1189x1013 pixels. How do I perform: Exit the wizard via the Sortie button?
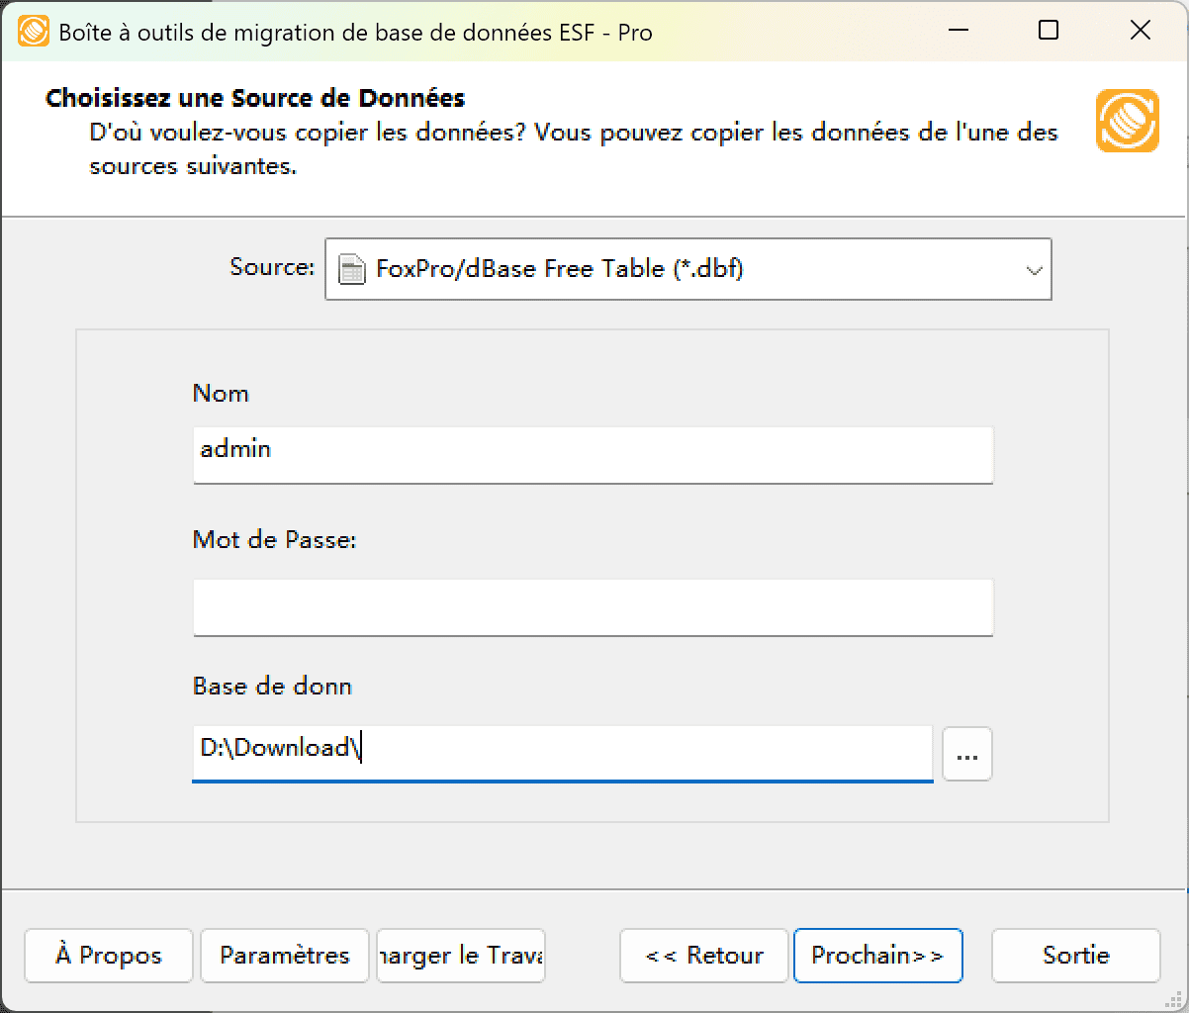click(1075, 956)
